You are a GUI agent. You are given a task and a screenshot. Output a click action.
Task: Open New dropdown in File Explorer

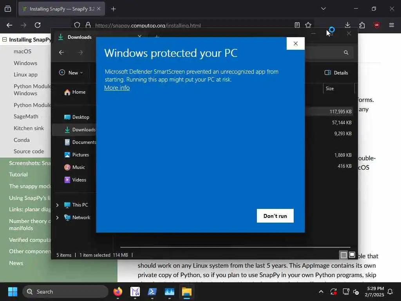coord(71,73)
